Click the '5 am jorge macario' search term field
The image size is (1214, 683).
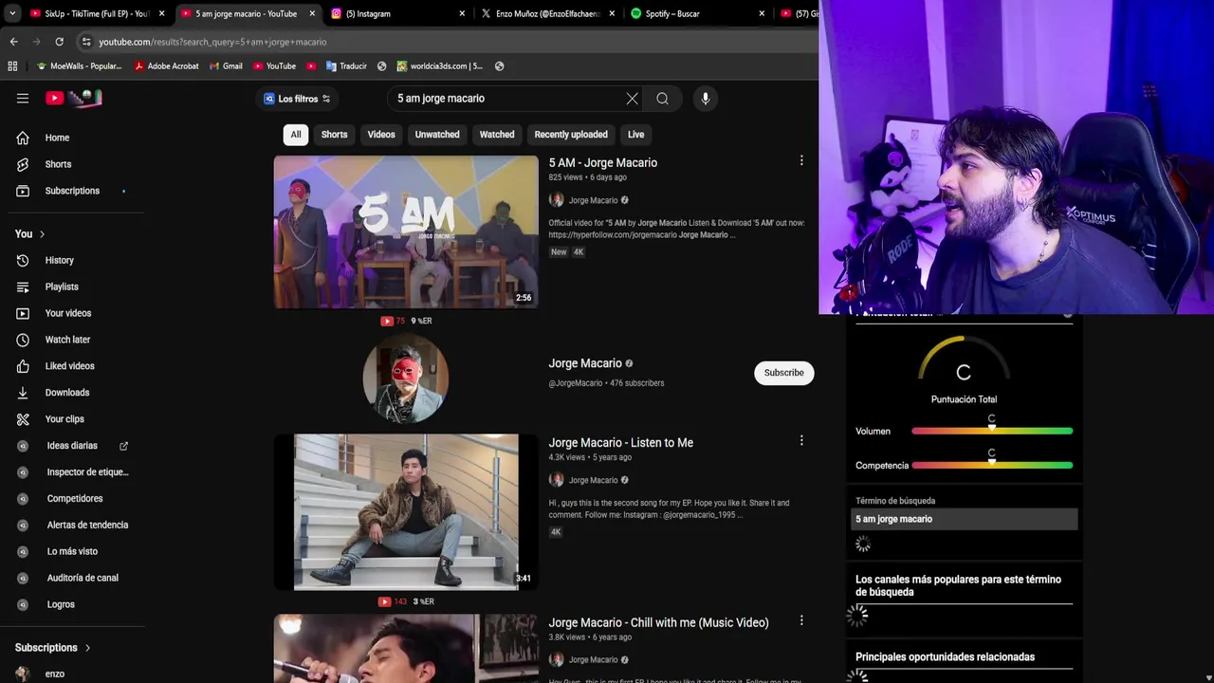(x=964, y=519)
